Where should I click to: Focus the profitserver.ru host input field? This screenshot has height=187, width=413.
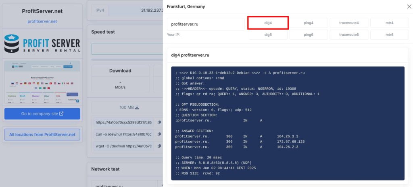206,24
